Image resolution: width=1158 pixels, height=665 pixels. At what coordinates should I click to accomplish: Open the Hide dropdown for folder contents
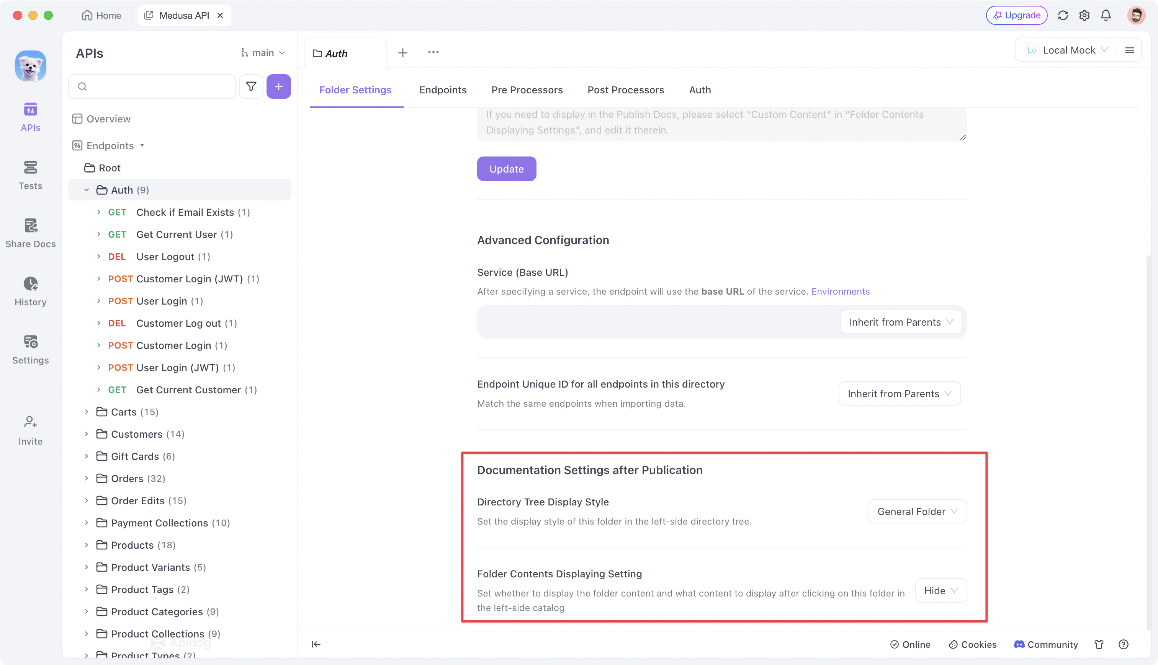(x=940, y=590)
